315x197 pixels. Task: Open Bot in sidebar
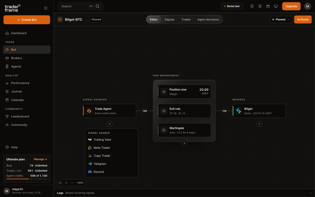(27, 50)
